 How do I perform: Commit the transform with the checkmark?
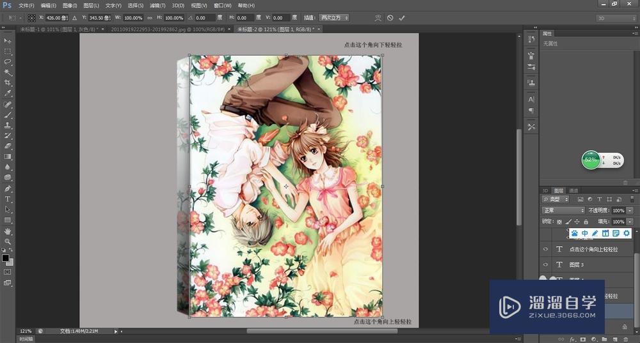tap(402, 18)
